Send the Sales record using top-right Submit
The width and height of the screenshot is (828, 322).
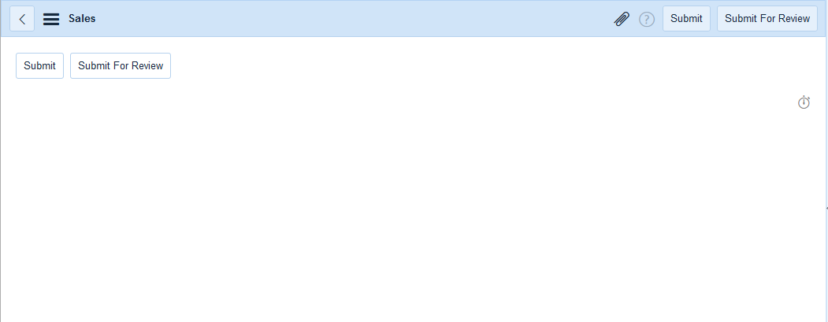click(x=686, y=18)
